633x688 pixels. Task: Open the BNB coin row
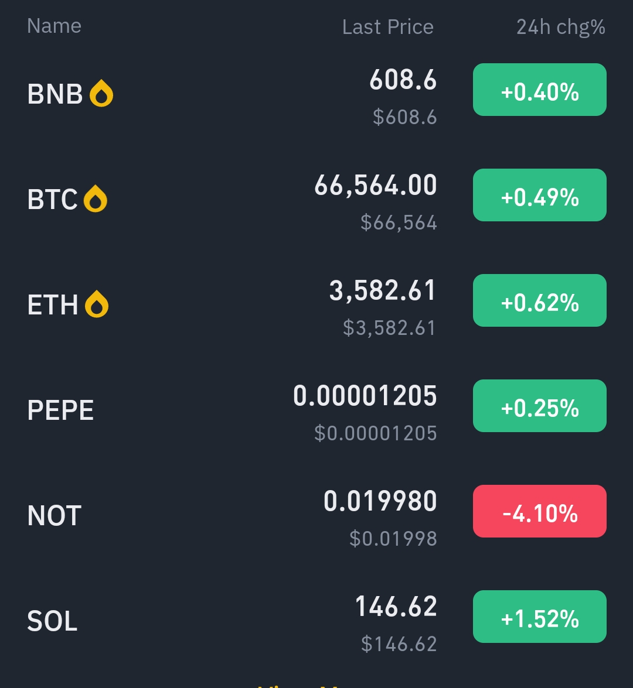(55, 94)
